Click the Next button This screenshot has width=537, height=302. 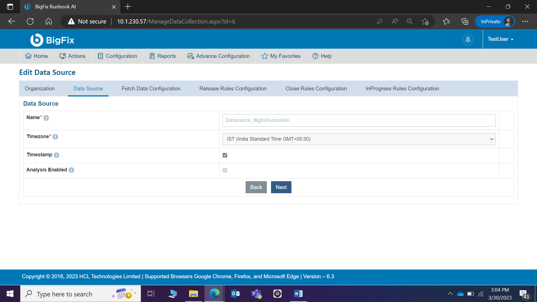point(281,187)
